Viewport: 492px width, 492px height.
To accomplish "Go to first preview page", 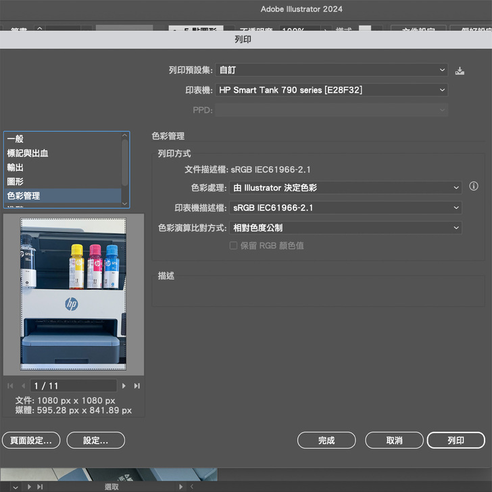I will click(10, 386).
